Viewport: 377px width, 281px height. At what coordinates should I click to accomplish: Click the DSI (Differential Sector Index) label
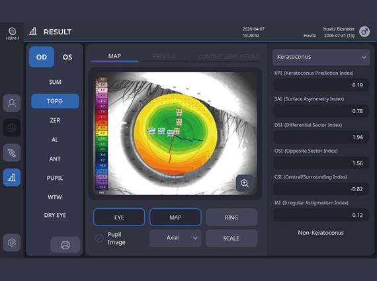308,125
